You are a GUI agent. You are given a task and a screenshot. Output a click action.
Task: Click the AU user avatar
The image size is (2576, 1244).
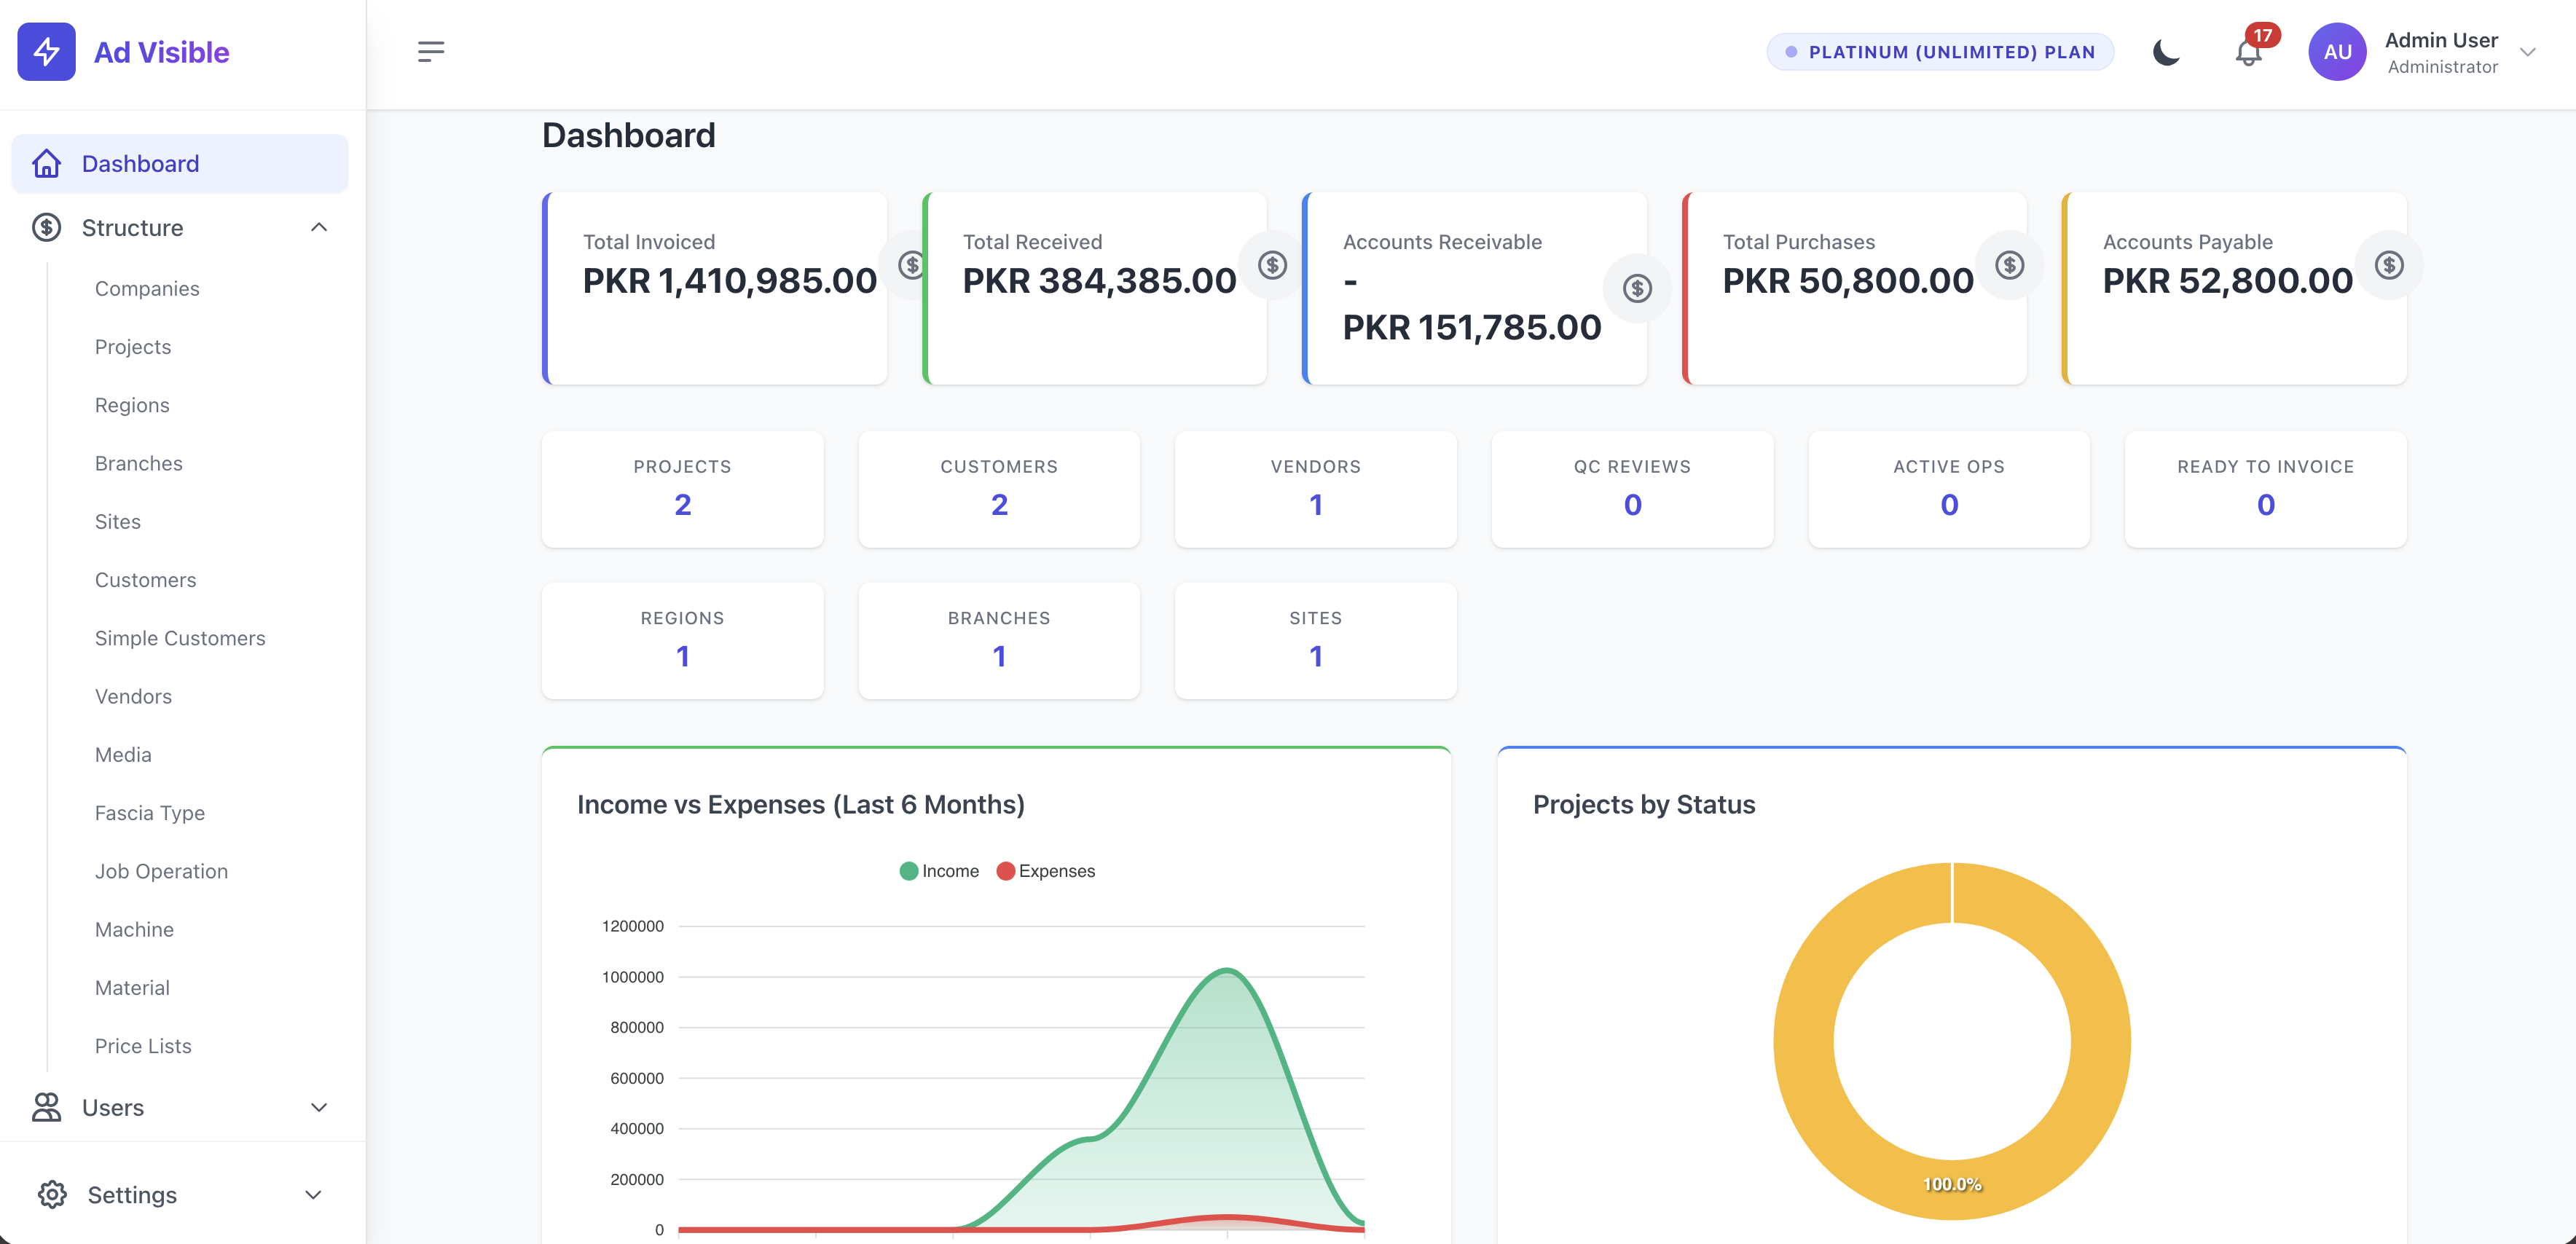click(x=2337, y=52)
